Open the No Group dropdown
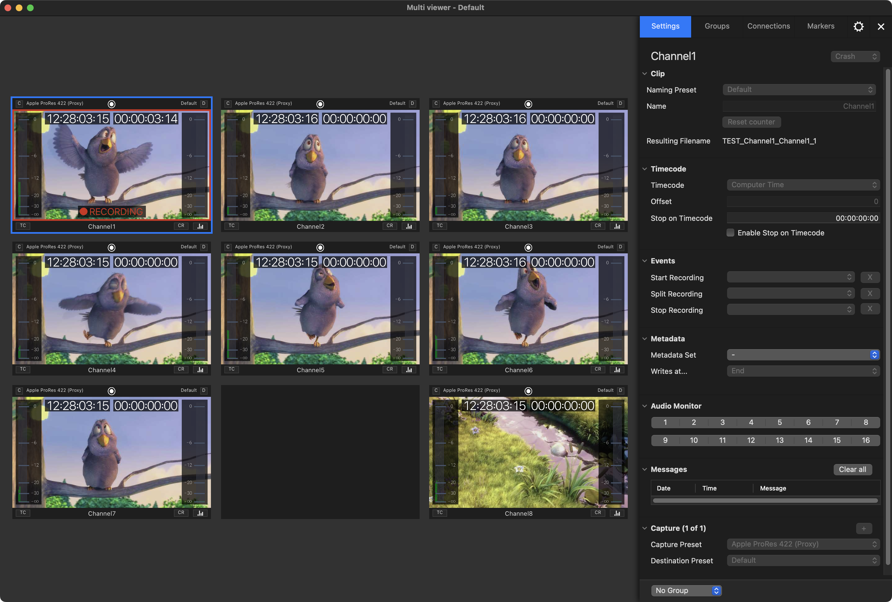892x602 pixels. [686, 591]
